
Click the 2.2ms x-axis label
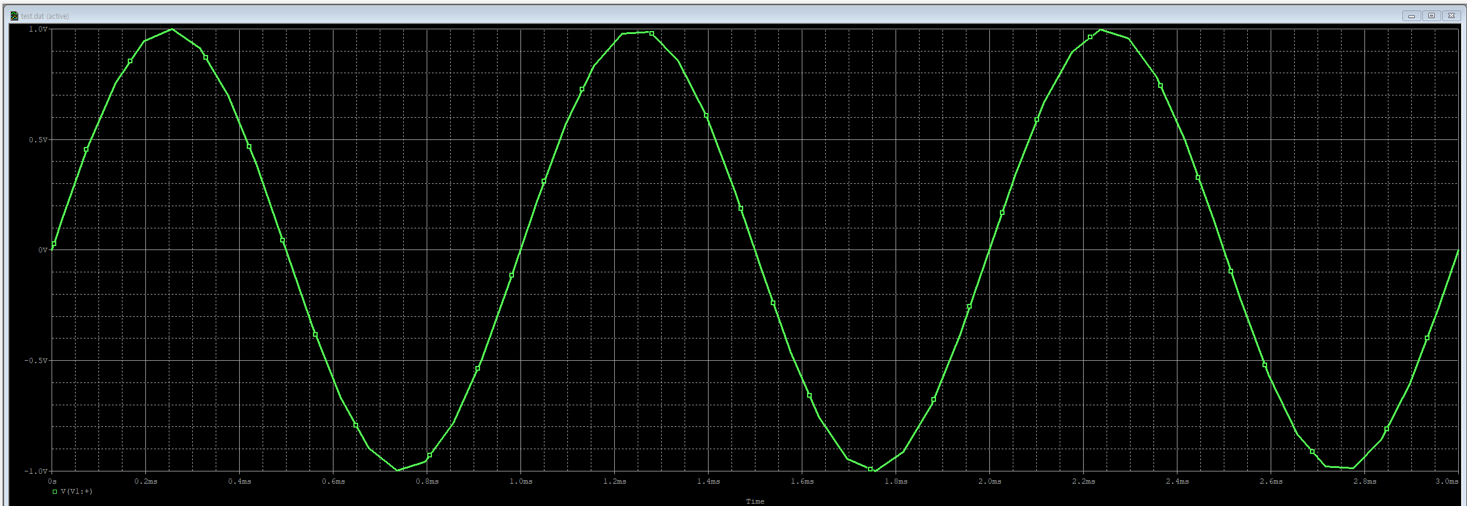tap(1084, 481)
